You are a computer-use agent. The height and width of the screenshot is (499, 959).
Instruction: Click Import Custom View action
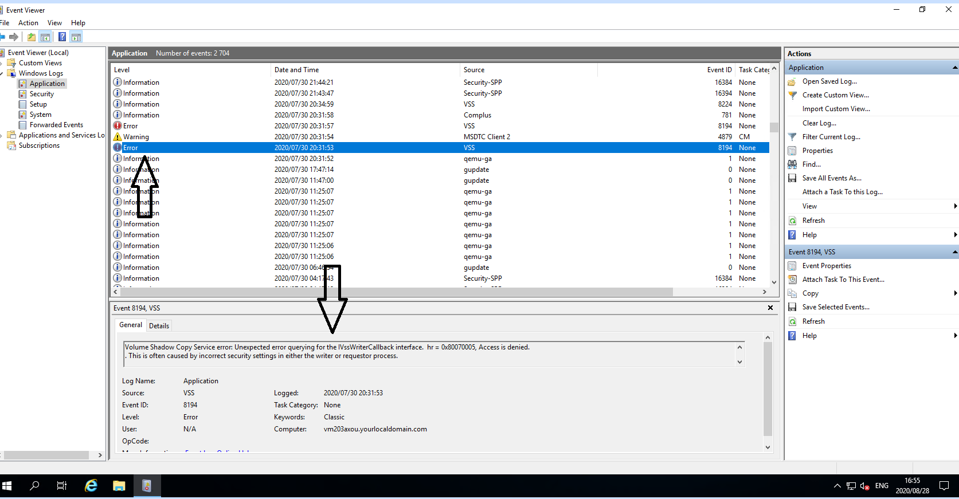coord(836,109)
